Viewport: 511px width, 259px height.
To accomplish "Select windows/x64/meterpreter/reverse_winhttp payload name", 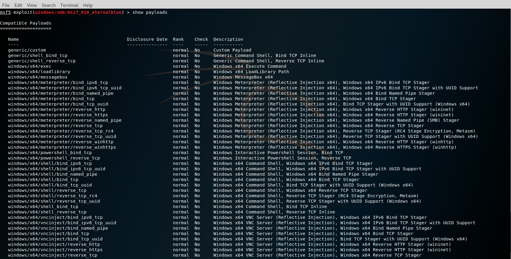I will coord(61,142).
